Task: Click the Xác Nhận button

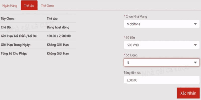Action: point(188,93)
